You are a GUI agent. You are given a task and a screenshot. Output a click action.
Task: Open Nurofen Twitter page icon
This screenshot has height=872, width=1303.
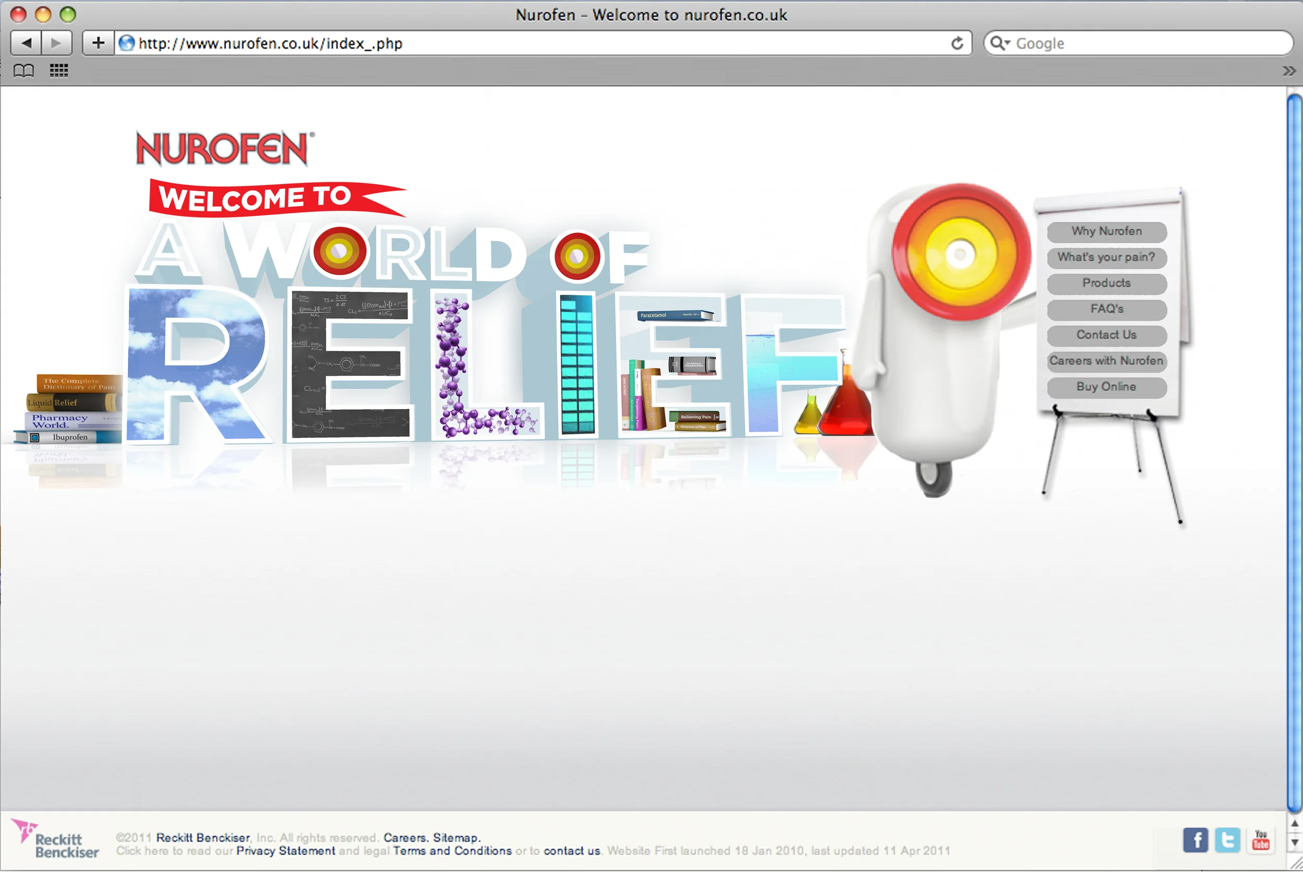[x=1227, y=839]
